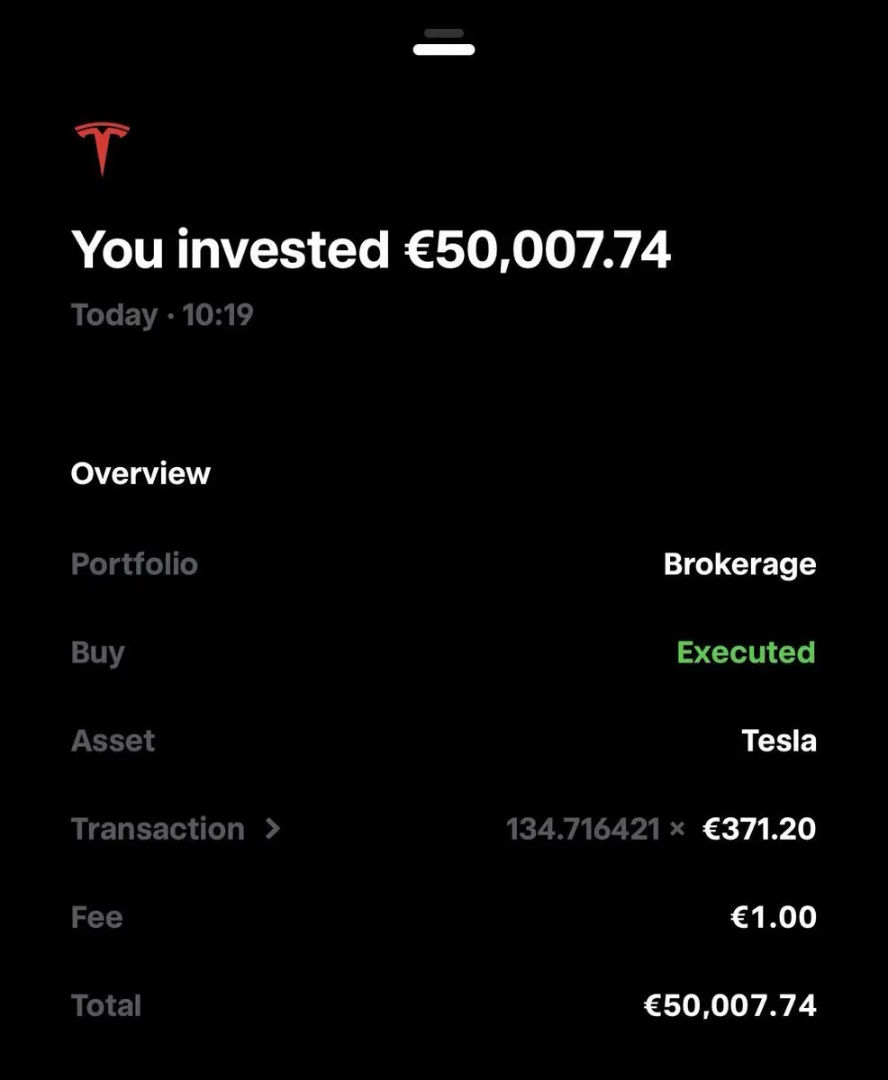Tap the sheet drag handle at top
Image resolution: width=888 pixels, height=1080 pixels.
point(444,42)
